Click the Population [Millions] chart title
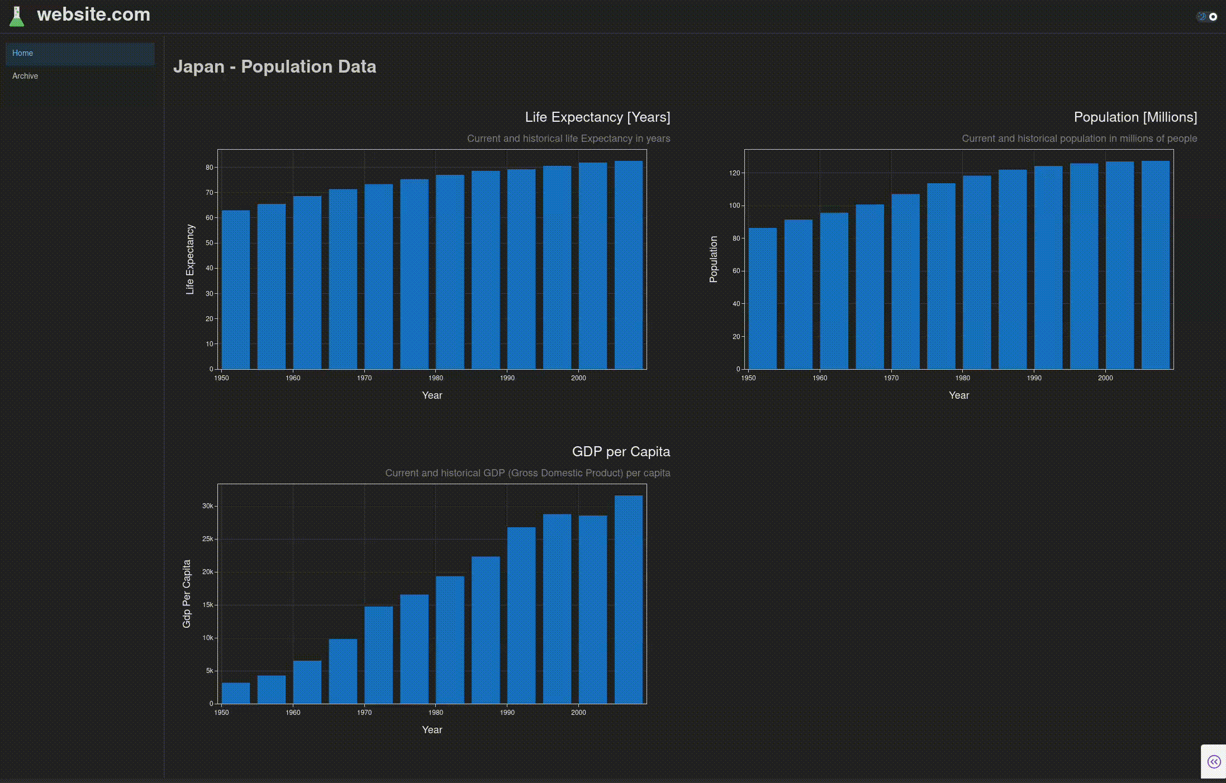Screen dimensions: 1226x783 tap(1135, 117)
